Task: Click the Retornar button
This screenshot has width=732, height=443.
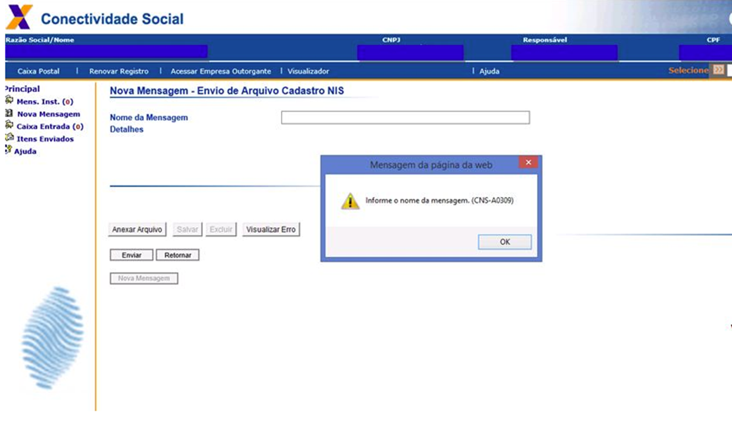Action: click(177, 256)
